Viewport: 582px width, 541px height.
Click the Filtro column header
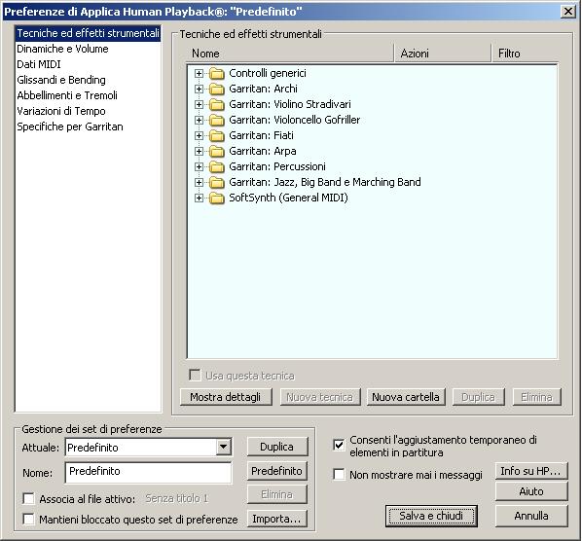[526, 54]
